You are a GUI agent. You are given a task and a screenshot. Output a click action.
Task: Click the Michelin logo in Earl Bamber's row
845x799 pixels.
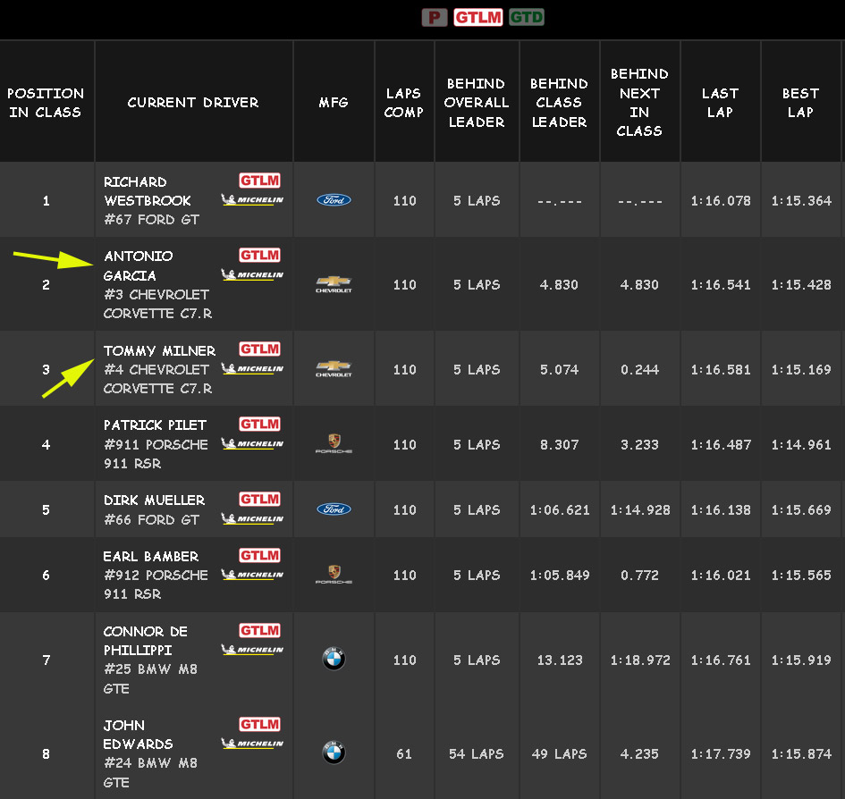coord(252,575)
